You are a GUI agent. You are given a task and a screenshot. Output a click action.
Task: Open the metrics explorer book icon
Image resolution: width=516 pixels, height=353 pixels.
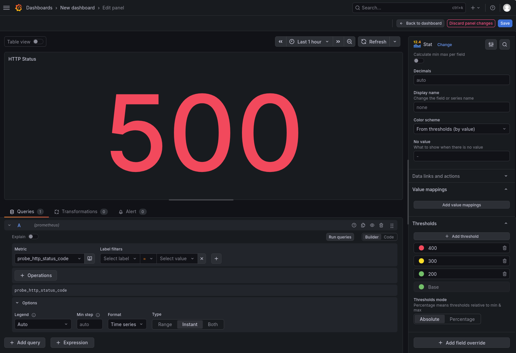click(90, 259)
